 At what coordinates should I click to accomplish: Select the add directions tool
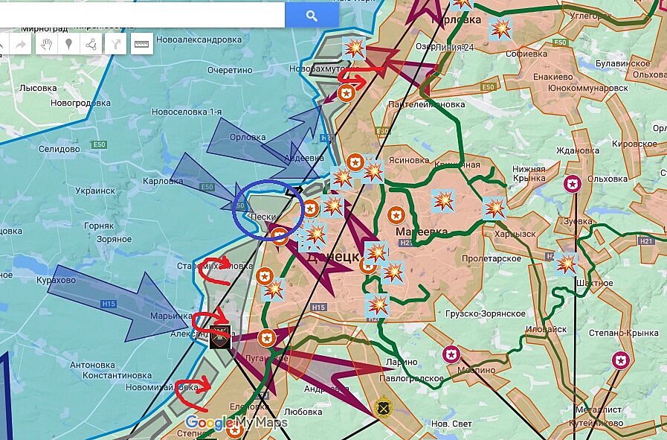click(x=115, y=45)
